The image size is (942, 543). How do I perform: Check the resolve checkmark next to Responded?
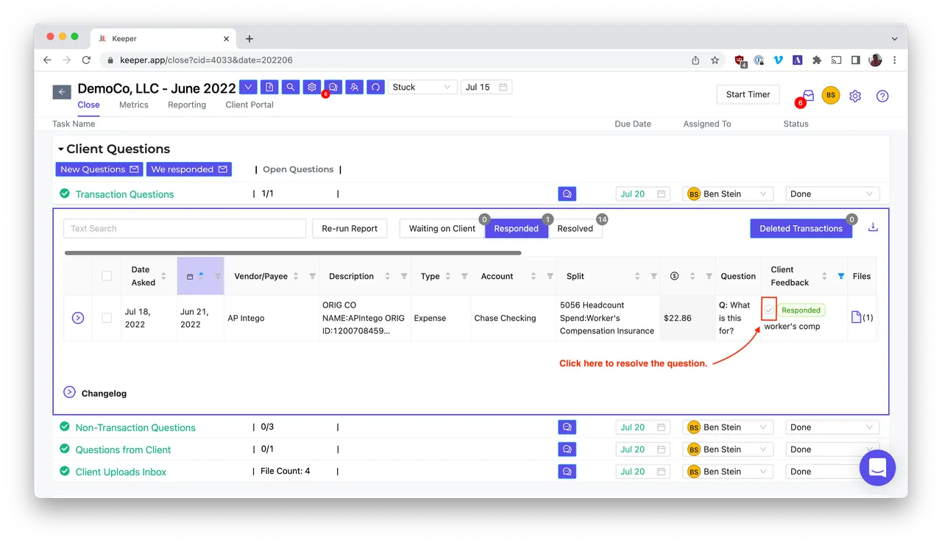point(769,310)
